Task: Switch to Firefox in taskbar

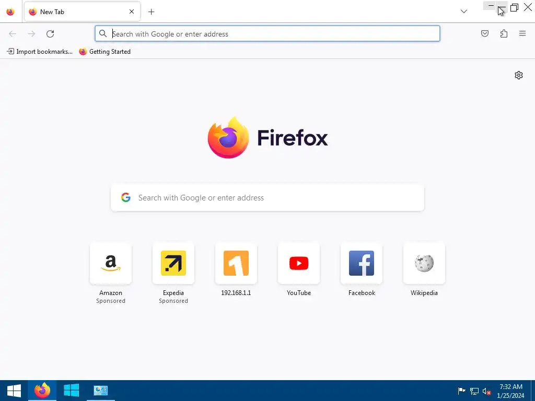Action: [42, 391]
